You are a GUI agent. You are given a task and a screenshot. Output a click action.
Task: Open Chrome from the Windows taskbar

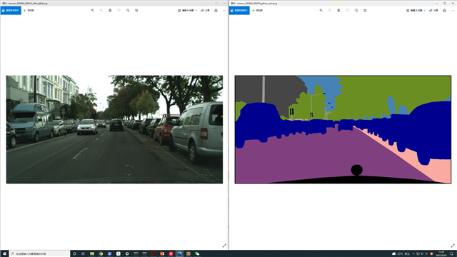[101, 254]
